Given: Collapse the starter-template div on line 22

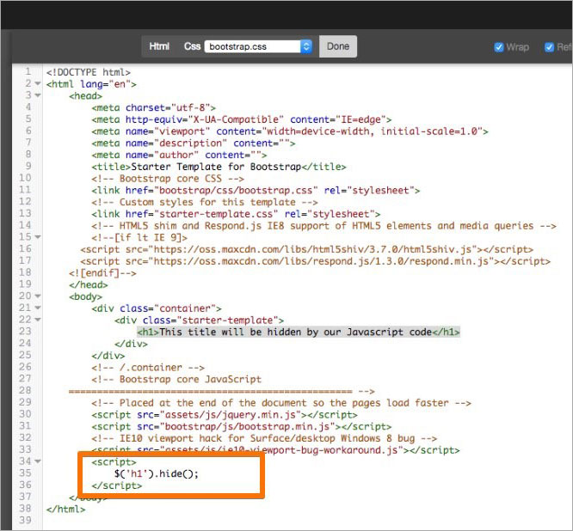Looking at the screenshot, I should coord(38,320).
